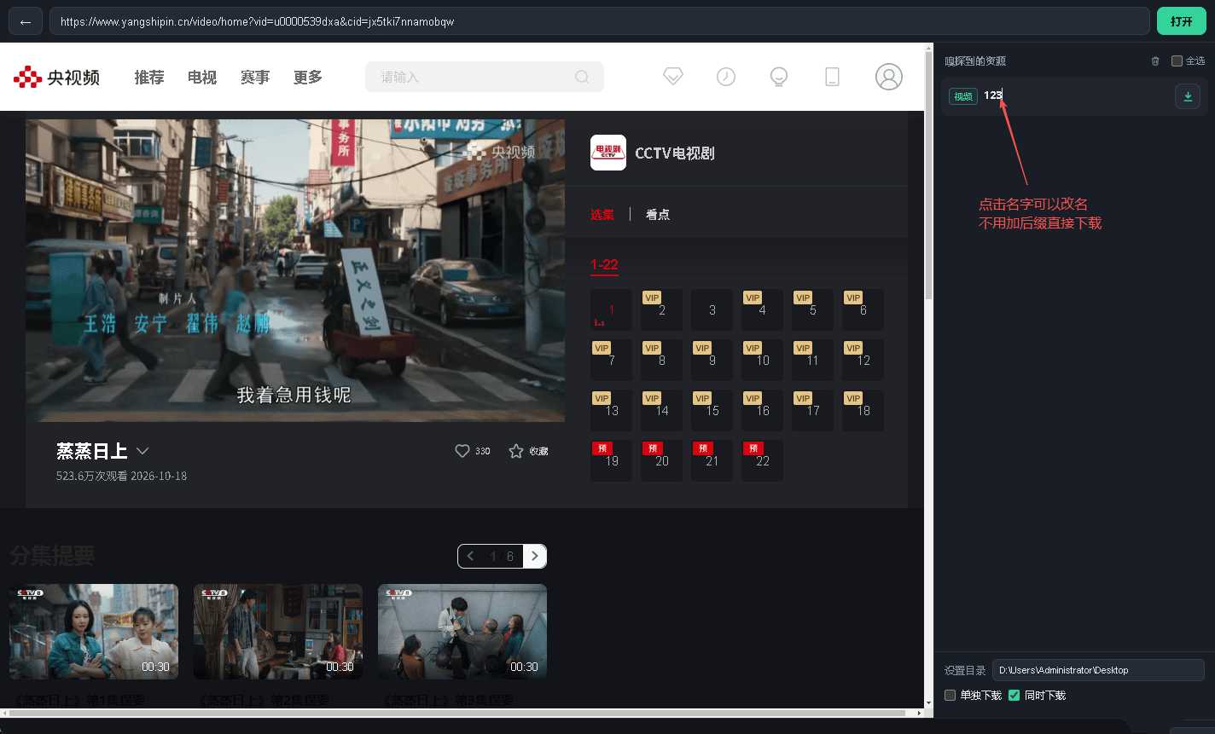Click the back arrow button
1215x734 pixels.
point(25,21)
